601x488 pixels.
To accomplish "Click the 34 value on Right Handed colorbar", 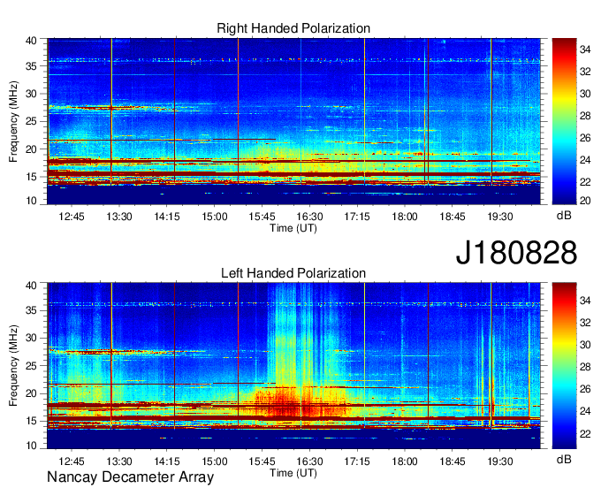I will tap(585, 50).
